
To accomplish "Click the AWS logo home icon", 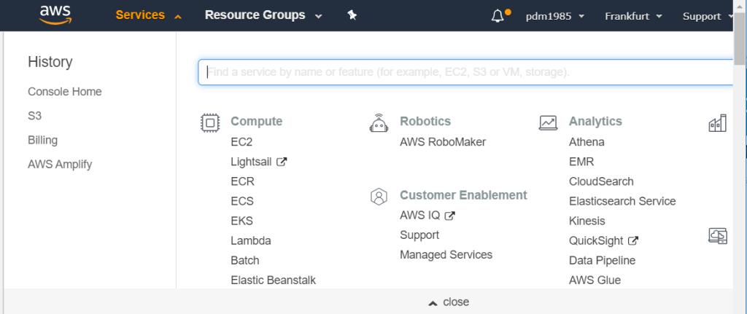I will pos(55,15).
